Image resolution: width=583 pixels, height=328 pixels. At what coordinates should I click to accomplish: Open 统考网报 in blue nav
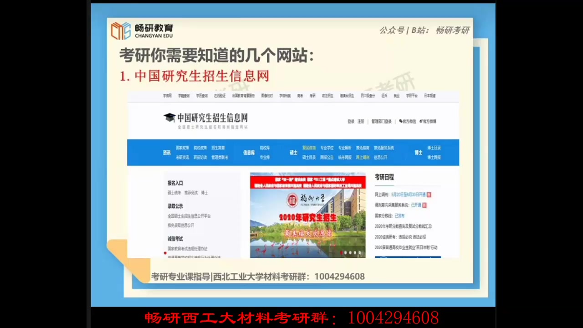click(345, 157)
